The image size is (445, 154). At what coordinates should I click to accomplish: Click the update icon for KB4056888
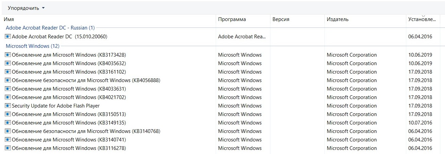click(8, 80)
